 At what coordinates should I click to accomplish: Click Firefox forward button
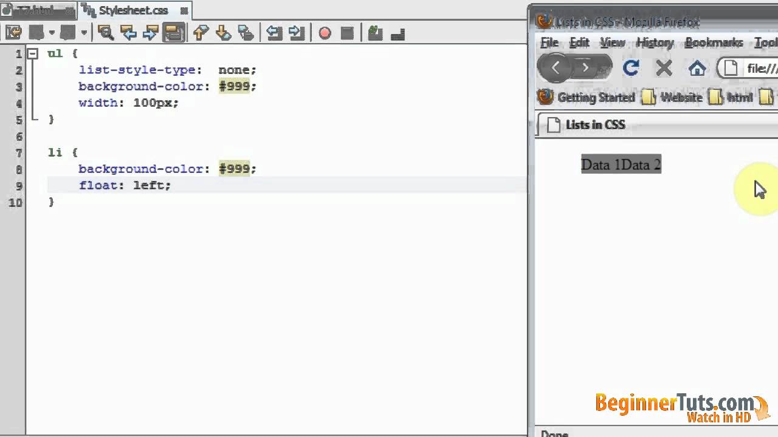click(x=586, y=68)
